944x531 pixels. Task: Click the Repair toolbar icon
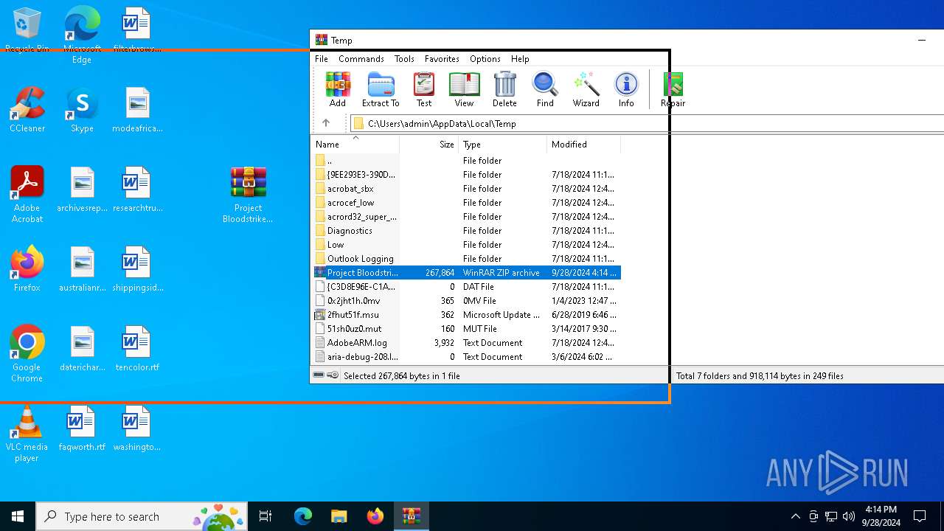click(673, 89)
